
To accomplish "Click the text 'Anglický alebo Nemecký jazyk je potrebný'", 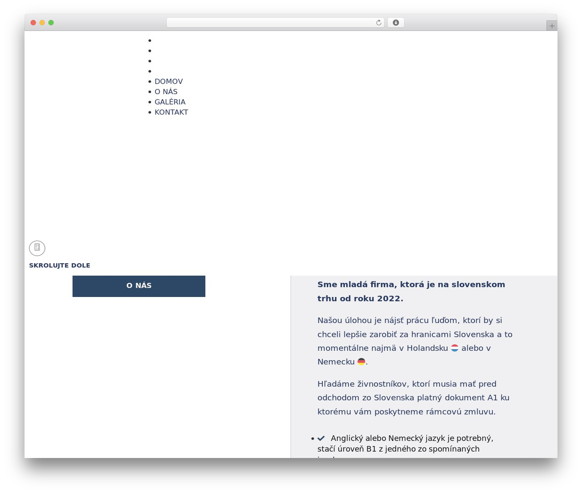I will pos(412,438).
